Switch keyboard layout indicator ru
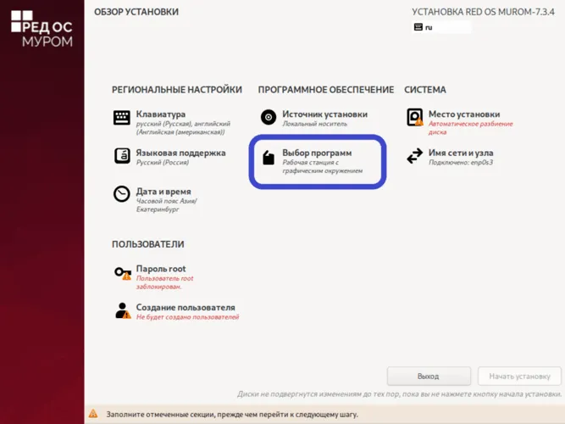This screenshot has height=424, width=565. [x=441, y=27]
